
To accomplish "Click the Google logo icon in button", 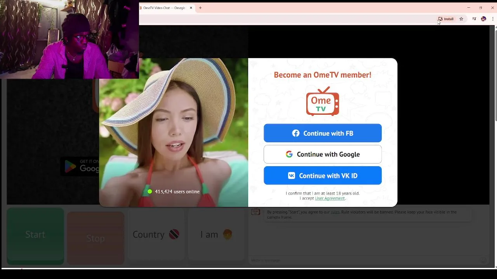I will 289,154.
